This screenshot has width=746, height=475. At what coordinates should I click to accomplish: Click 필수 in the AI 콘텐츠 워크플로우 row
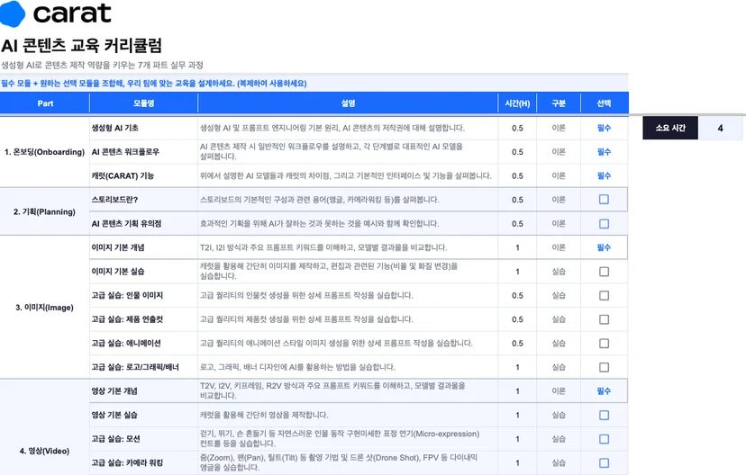(604, 152)
